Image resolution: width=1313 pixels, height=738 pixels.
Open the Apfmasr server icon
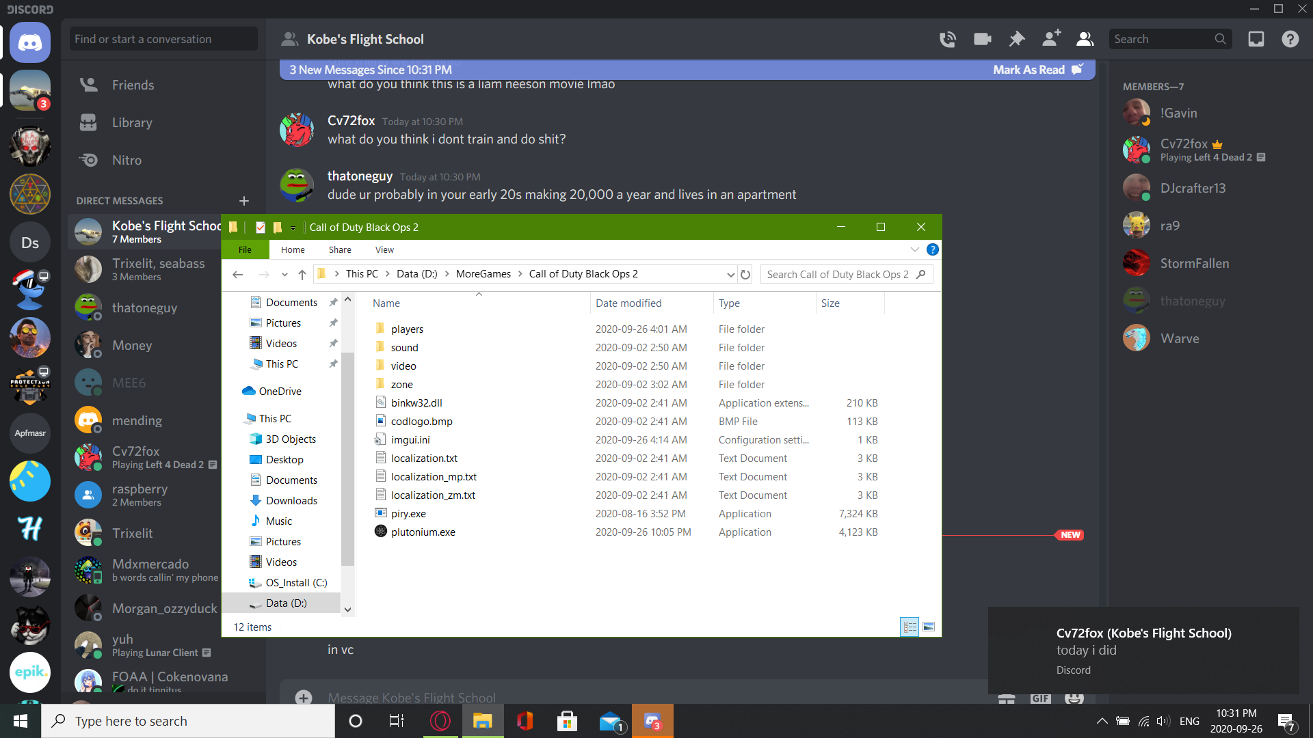click(x=30, y=433)
